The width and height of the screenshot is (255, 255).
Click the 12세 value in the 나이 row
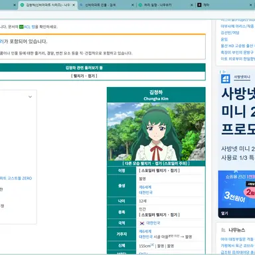click(143, 201)
